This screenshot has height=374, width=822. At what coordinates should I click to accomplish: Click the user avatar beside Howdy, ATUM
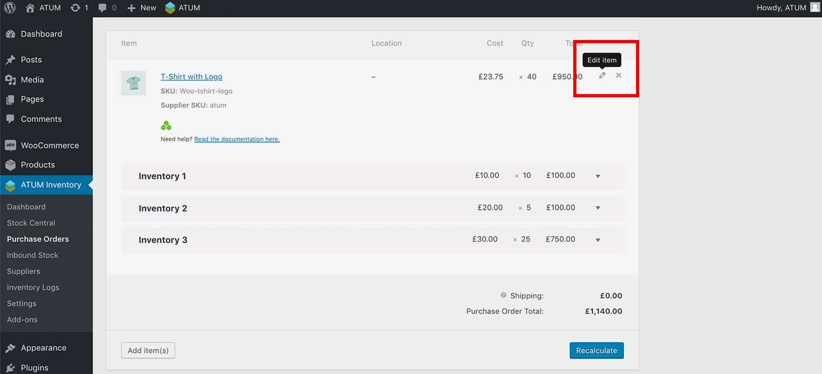(x=815, y=8)
